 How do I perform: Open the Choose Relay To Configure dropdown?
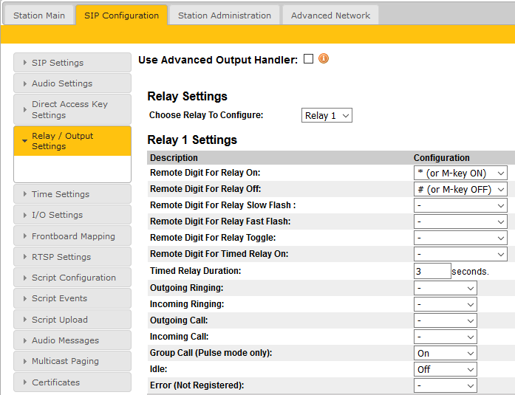[327, 115]
